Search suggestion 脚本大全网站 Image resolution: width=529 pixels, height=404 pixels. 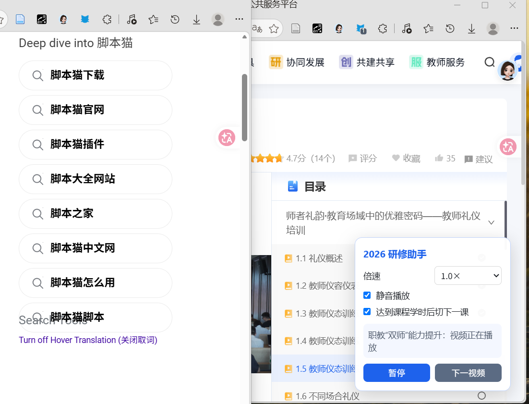[x=96, y=179]
